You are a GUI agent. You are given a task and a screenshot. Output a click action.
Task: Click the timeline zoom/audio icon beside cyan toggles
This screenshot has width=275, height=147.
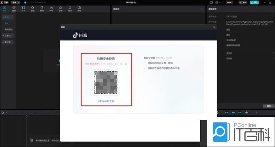[x=246, y=113]
